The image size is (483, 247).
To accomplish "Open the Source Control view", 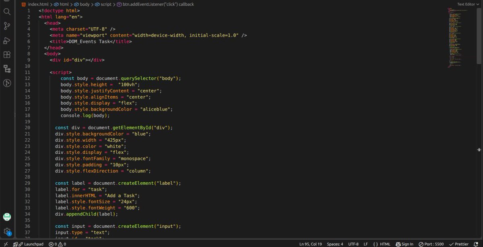I will tap(7, 26).
